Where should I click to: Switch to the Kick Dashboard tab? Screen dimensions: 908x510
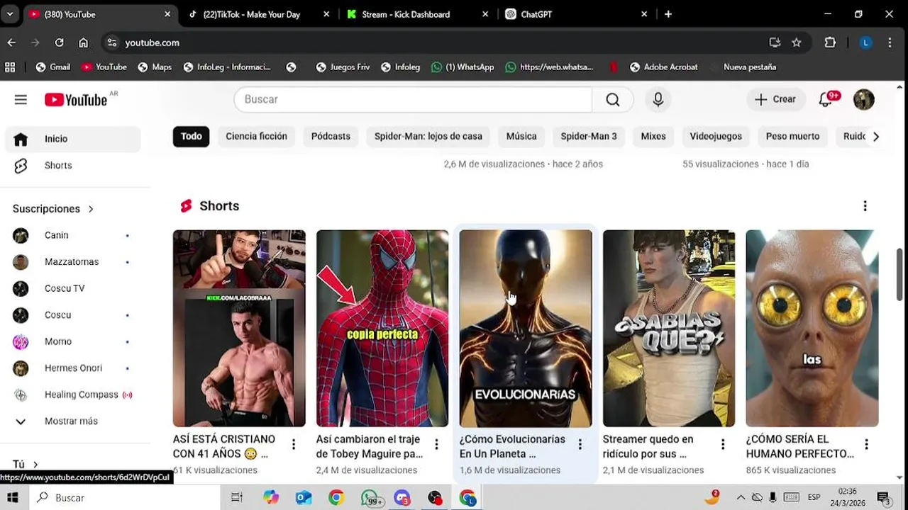[417, 14]
